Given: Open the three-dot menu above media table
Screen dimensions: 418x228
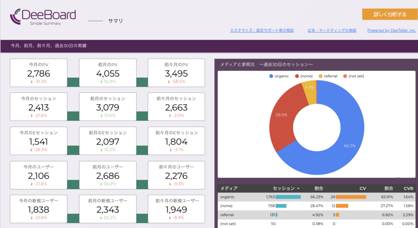Looking at the screenshot, I should click(408, 180).
